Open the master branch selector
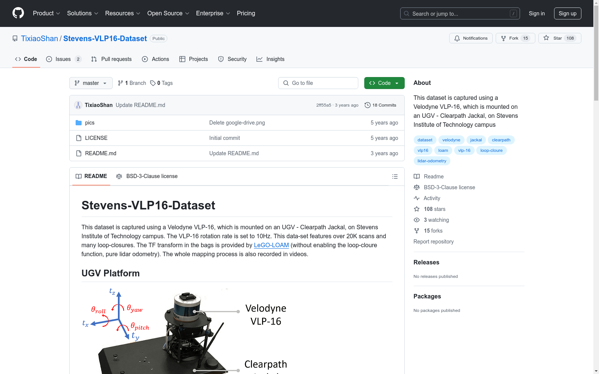The width and height of the screenshot is (599, 374). tap(91, 83)
